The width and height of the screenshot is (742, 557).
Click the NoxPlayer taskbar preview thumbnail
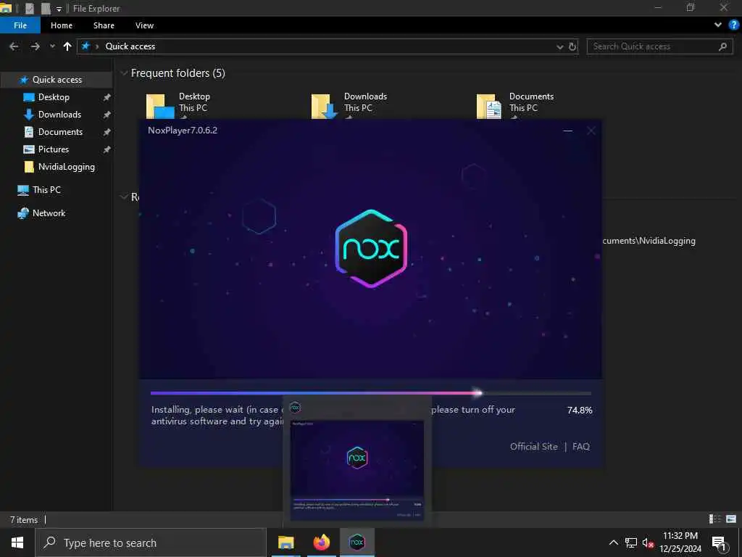[357, 470]
